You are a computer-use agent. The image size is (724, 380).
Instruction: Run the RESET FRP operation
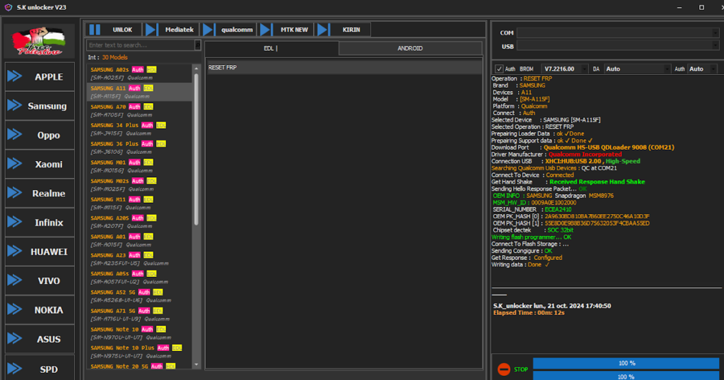pyautogui.click(x=344, y=67)
